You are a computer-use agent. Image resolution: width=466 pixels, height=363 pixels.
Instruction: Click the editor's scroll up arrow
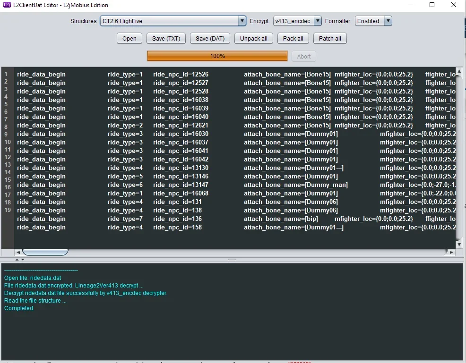click(459, 71)
